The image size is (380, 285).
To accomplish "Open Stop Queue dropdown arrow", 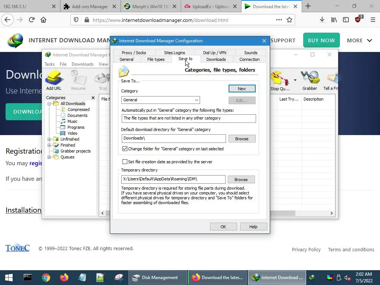I will tap(295, 80).
